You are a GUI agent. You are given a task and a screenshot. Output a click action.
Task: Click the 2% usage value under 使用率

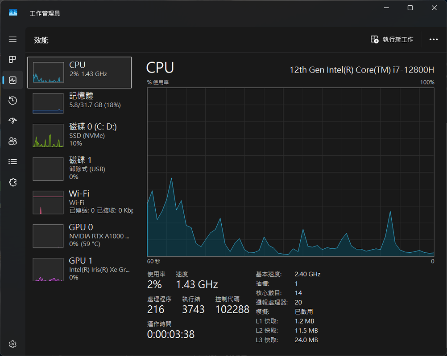154,284
